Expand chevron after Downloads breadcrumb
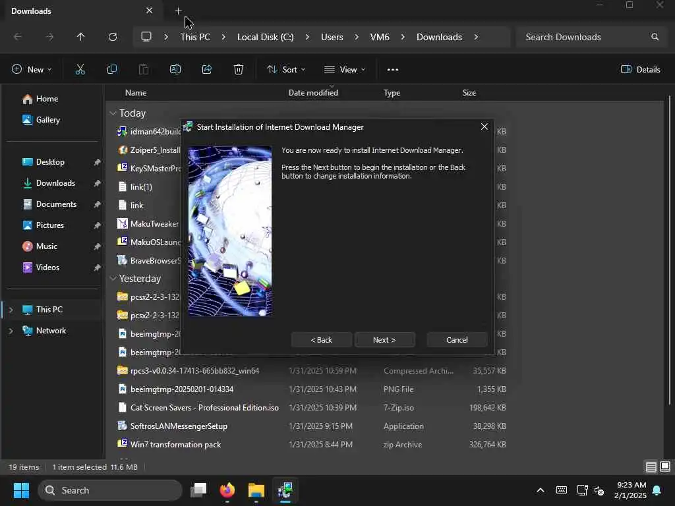The image size is (675, 506). pyautogui.click(x=476, y=37)
